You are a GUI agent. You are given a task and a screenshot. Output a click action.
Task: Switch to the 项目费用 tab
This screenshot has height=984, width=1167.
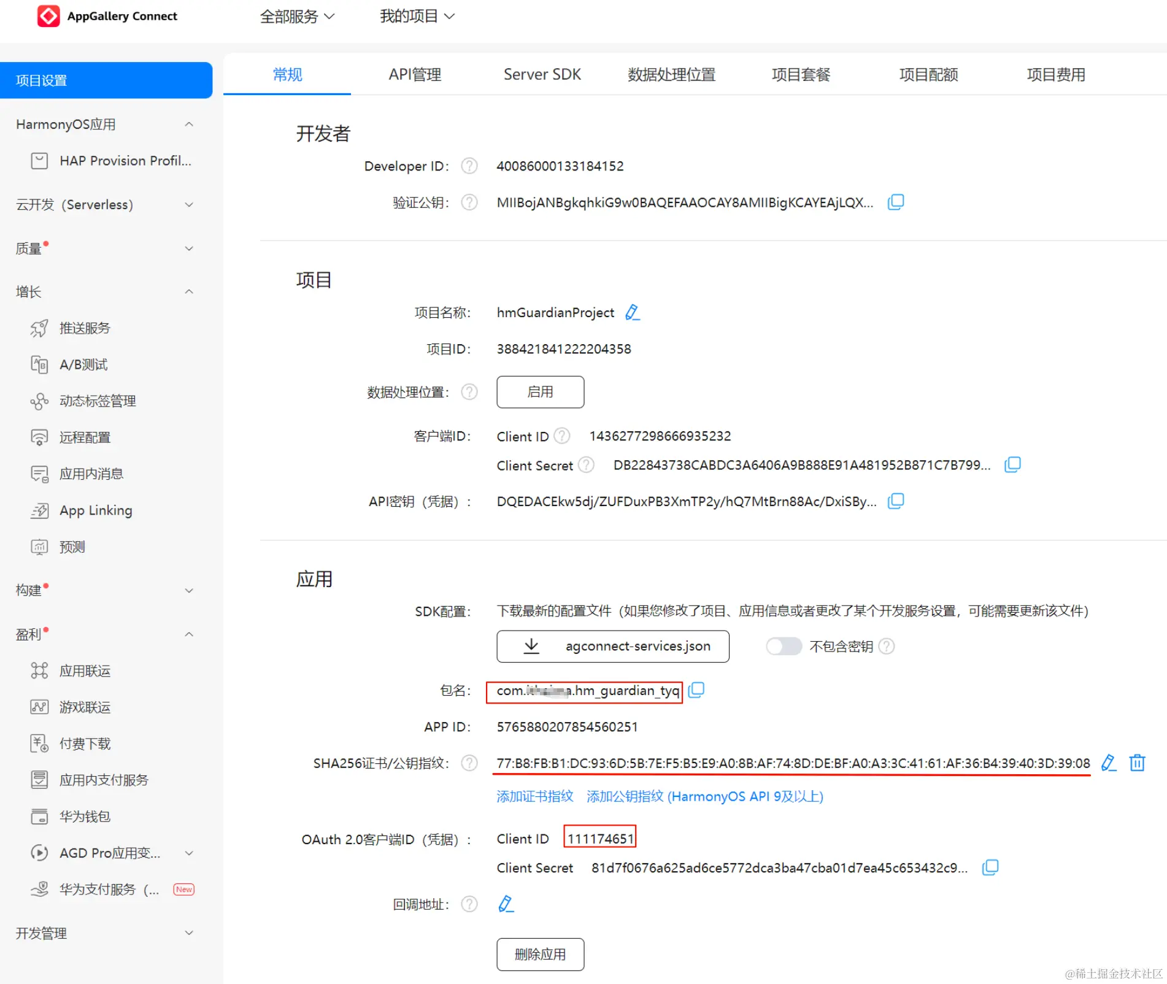1056,74
